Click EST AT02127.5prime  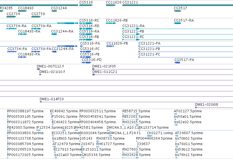coord(175,114)
